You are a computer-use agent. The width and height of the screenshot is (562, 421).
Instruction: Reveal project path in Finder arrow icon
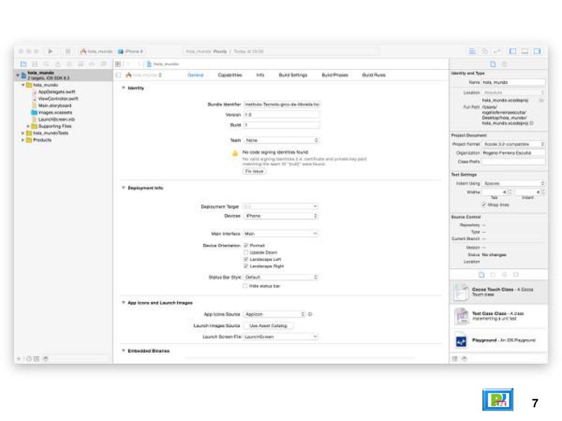point(531,123)
